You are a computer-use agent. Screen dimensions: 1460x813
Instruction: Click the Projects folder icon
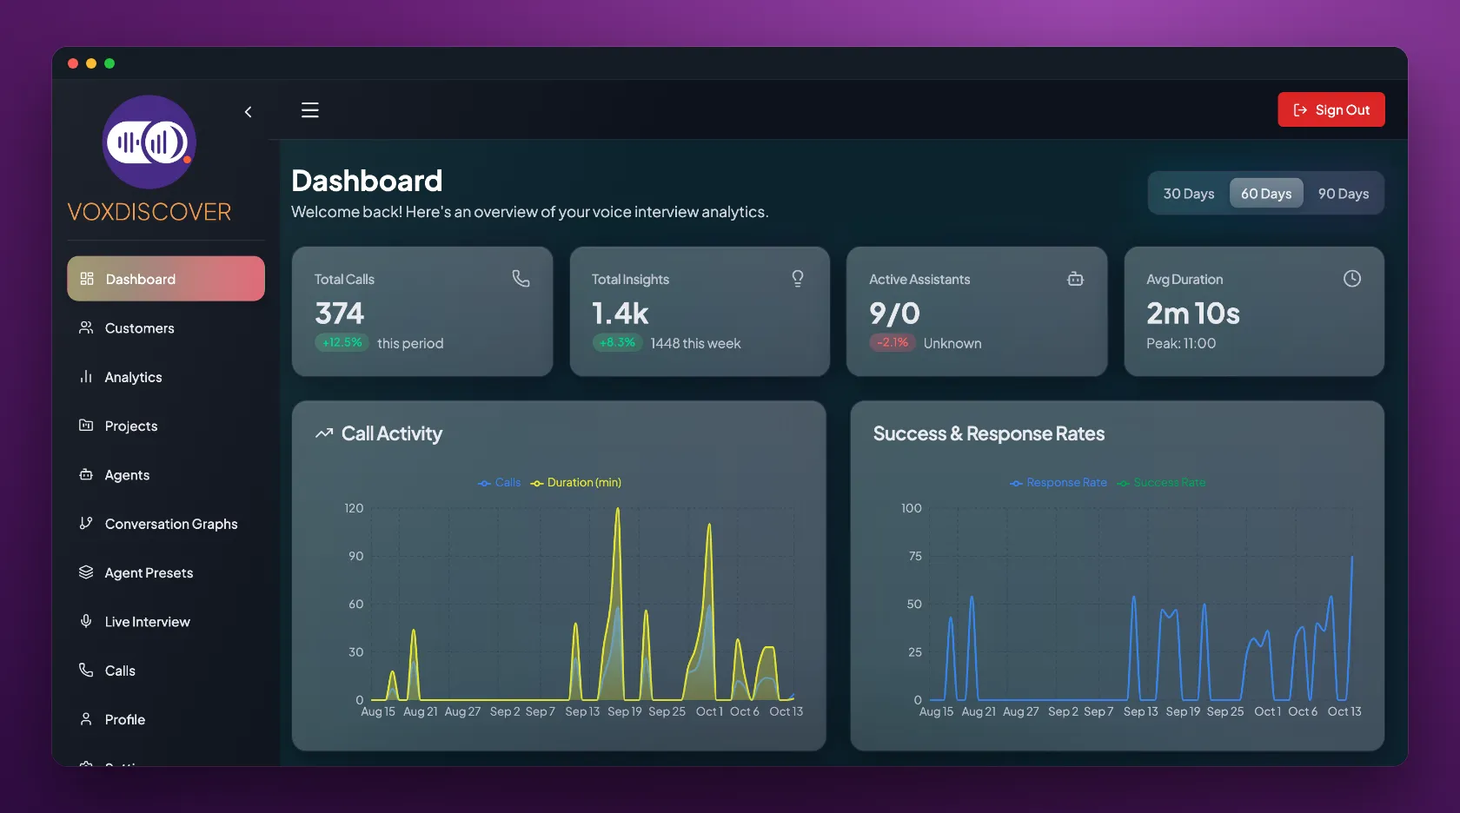[x=86, y=426]
